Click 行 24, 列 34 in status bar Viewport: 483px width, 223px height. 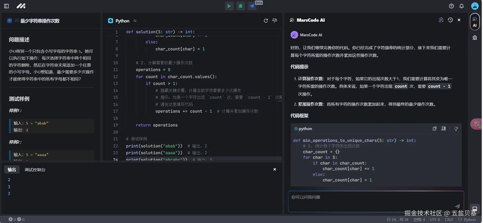click(x=397, y=219)
